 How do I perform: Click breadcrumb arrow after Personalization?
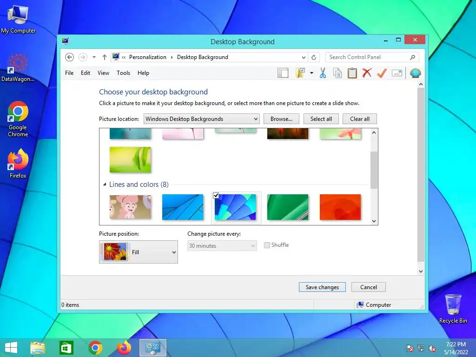pyautogui.click(x=172, y=57)
